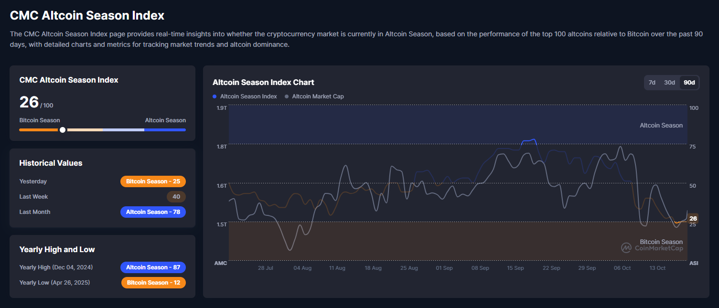Click the 04 Aug date on axis

[x=302, y=268]
